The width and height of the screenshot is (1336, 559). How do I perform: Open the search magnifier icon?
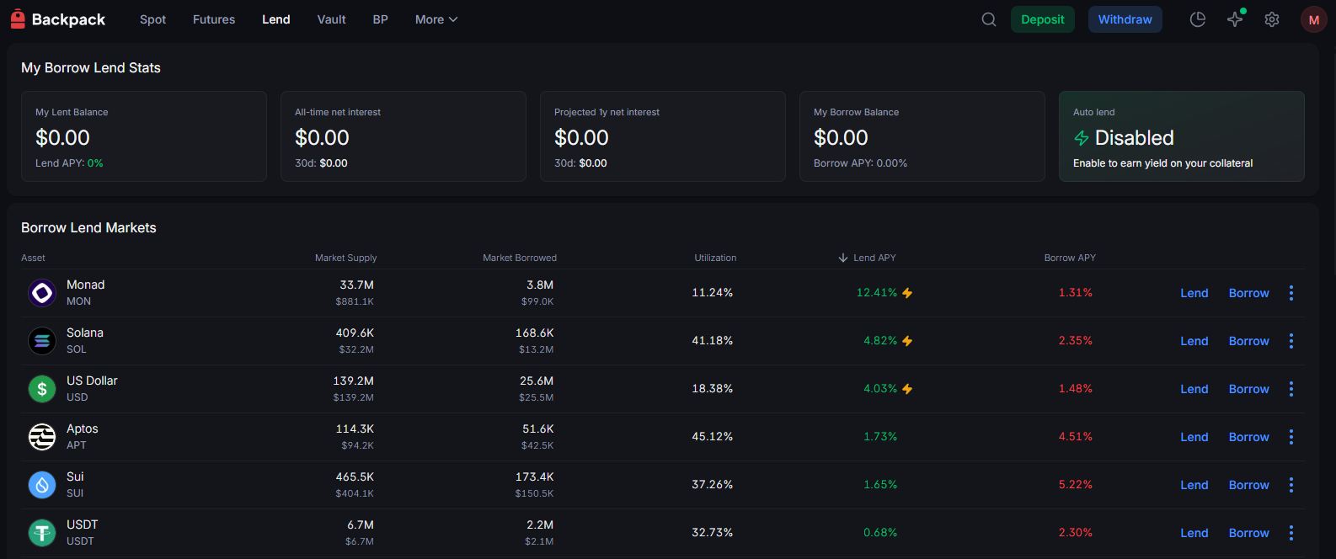pos(989,19)
